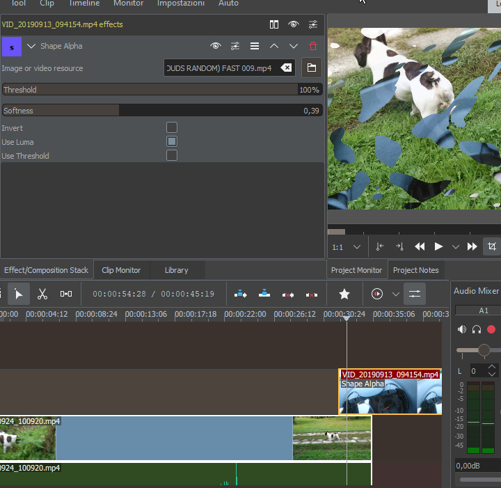Click the timeline playhead marker
Viewport: 501px width, 488px height.
(x=347, y=318)
